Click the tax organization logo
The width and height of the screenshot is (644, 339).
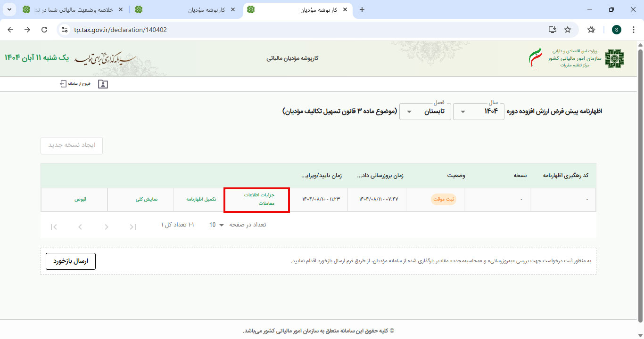tap(614, 59)
